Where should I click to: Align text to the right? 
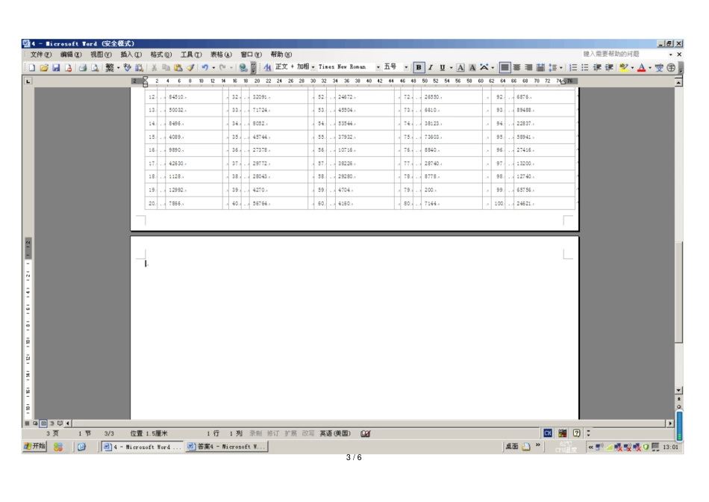click(x=528, y=67)
